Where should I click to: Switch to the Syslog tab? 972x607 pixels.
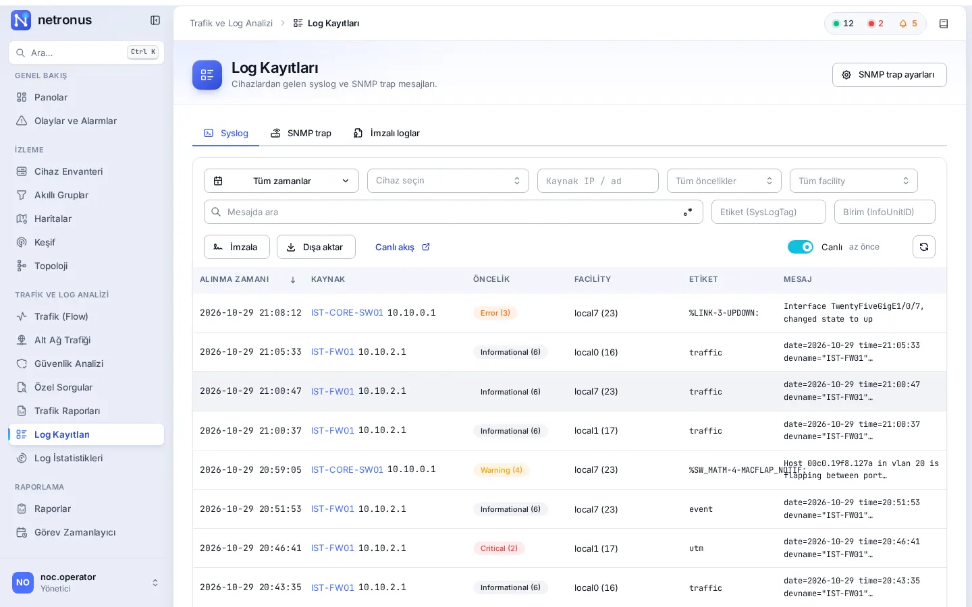pos(226,133)
